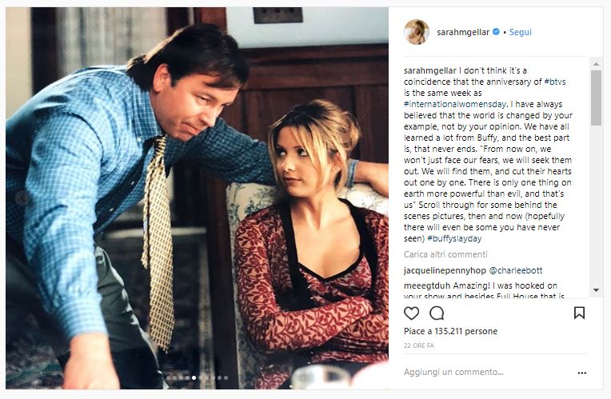
Task: Click sarahmgellar's profile avatar
Action: [416, 32]
